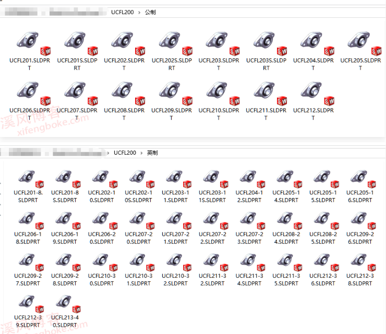Open the UCFL202.SLDPRT part icon
Viewport: 386px width, 334px height.
pos(128,43)
